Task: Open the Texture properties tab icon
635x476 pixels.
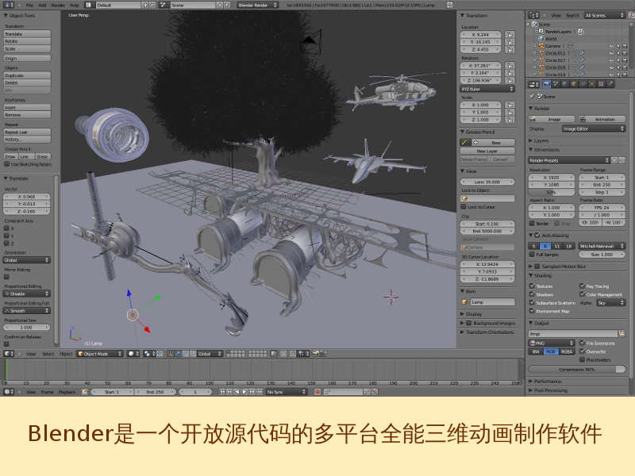Action: click(601, 84)
